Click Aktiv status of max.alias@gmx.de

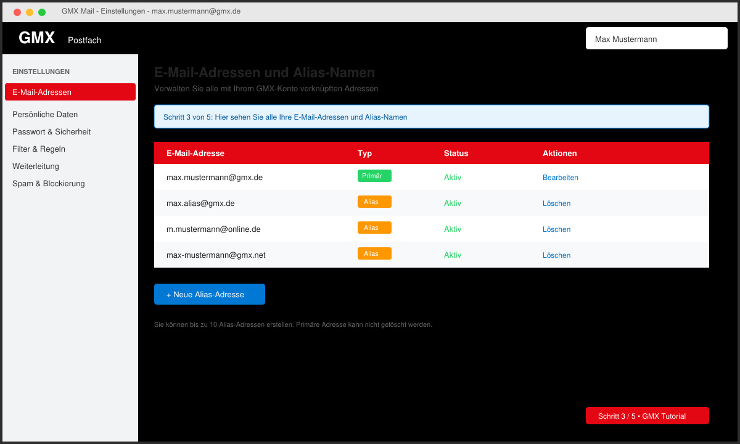point(453,203)
